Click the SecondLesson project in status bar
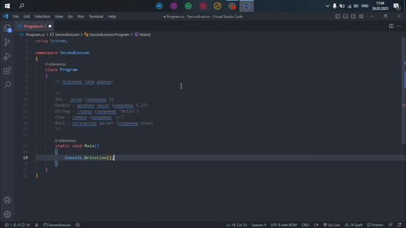The image size is (406, 228). point(57,225)
